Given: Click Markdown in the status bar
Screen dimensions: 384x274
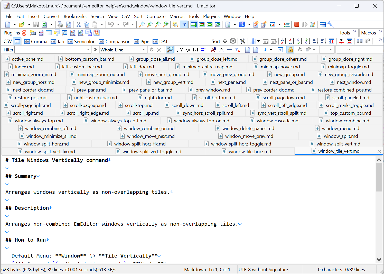Looking at the screenshot, I should pyautogui.click(x=195, y=269).
